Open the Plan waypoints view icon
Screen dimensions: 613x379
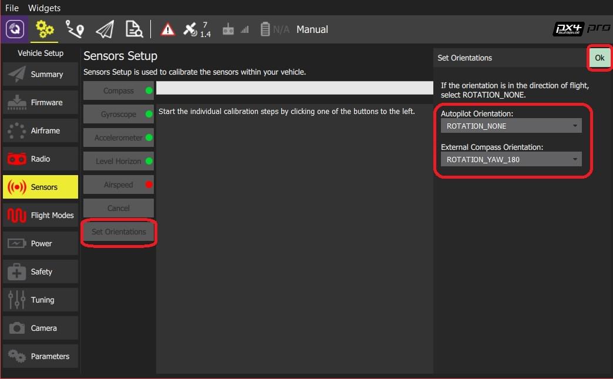[75, 29]
